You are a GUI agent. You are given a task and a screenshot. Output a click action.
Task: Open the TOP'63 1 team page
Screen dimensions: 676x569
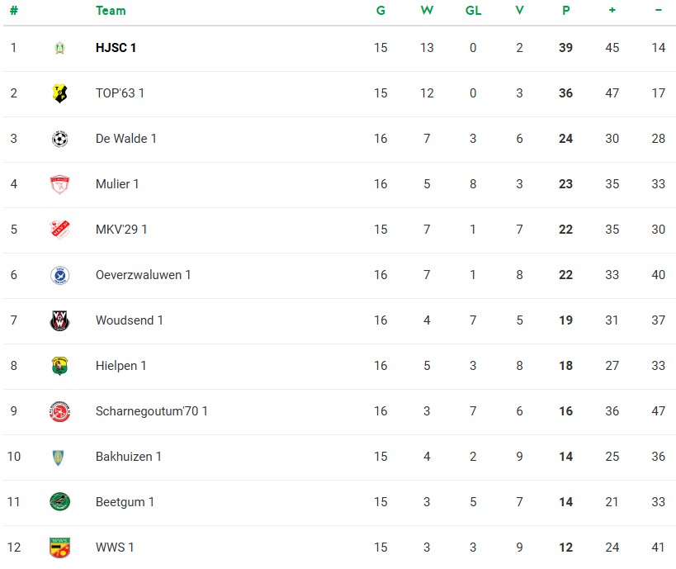click(120, 93)
